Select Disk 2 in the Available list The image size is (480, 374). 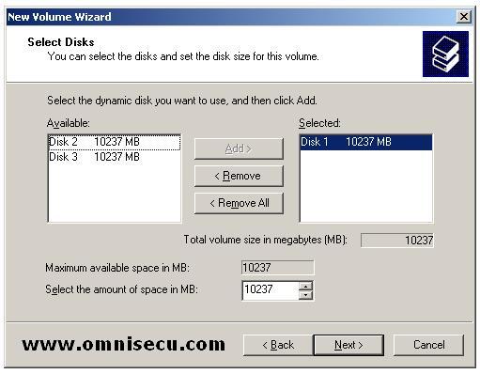[115, 142]
